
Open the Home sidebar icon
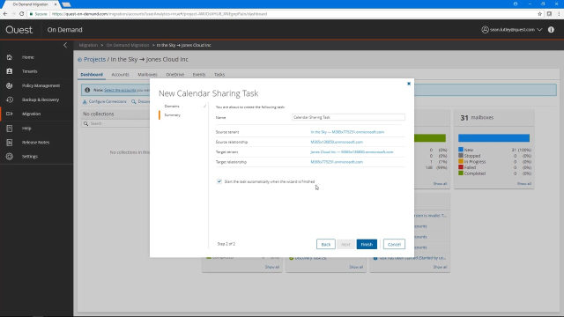pos(10,57)
